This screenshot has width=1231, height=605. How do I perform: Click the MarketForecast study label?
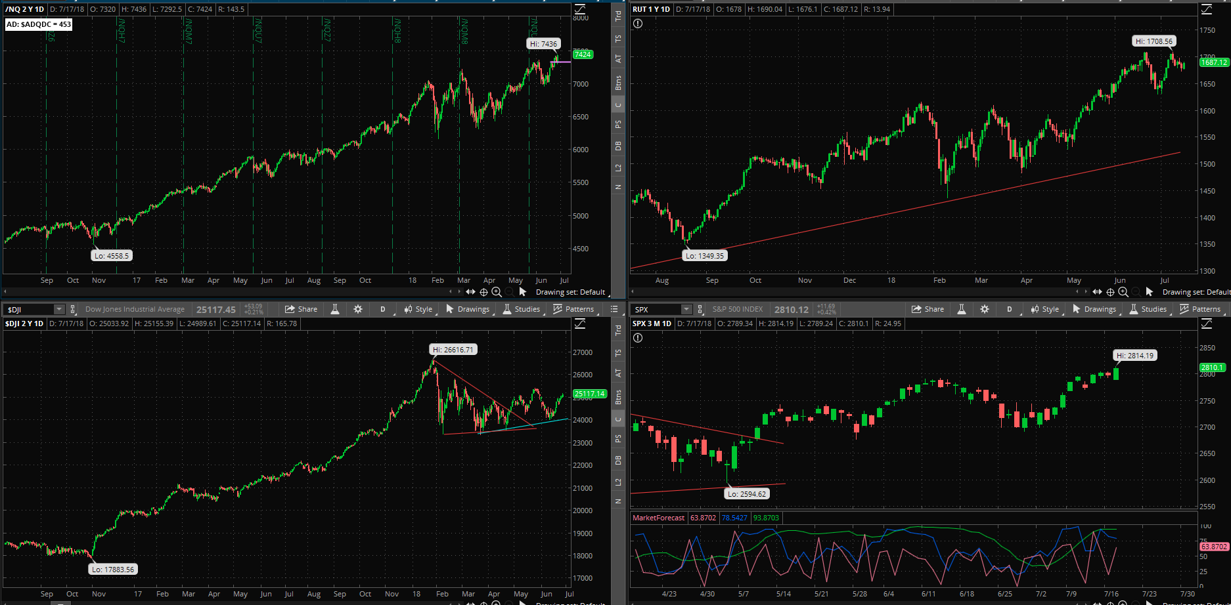point(658,518)
